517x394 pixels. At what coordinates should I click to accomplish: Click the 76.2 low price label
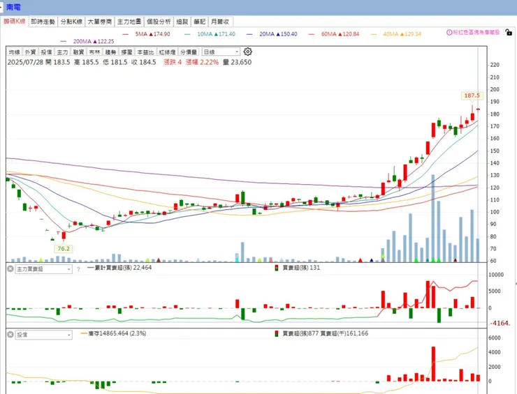[x=64, y=248]
